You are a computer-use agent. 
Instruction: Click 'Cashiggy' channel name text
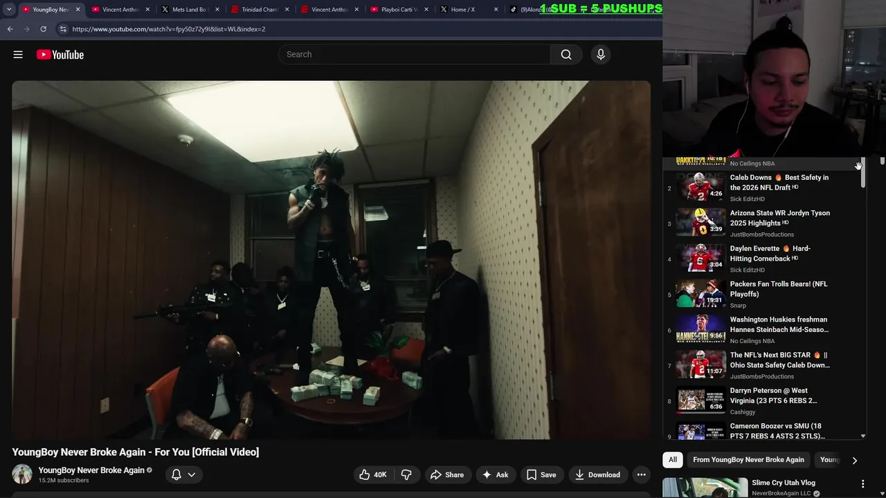pyautogui.click(x=743, y=412)
